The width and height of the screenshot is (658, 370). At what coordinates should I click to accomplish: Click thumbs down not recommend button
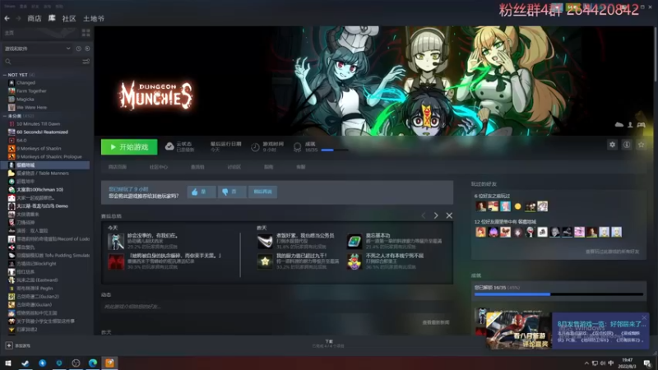(x=232, y=192)
